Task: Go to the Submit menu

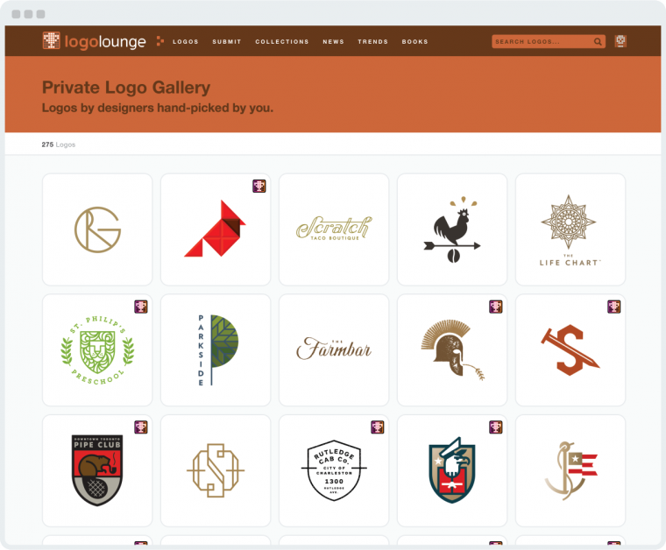Action: click(227, 42)
